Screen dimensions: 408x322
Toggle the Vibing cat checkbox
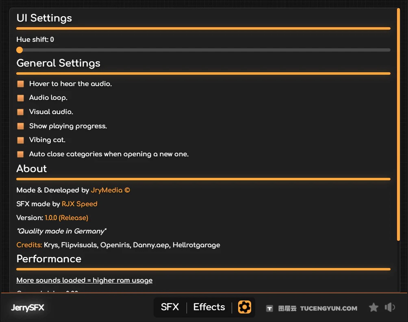tap(20, 140)
